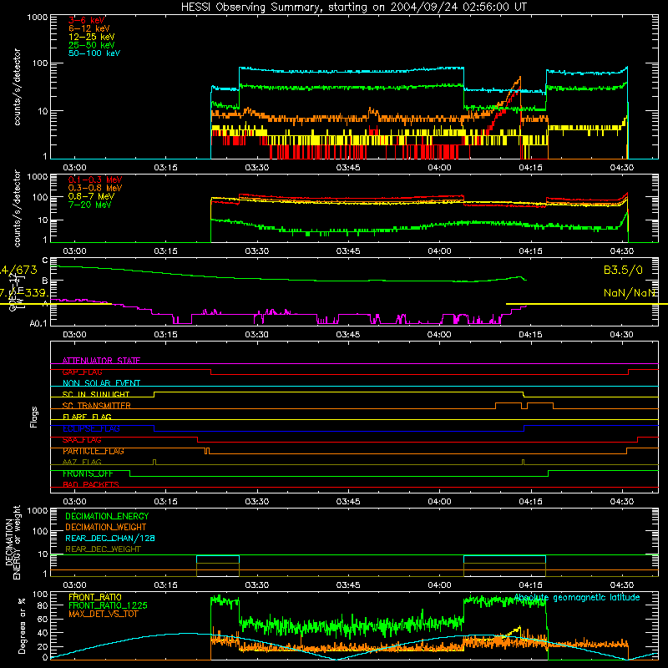Viewport: 668px width, 668px height.
Task: Select the 3-6 keV legend label
Action: click(x=87, y=20)
